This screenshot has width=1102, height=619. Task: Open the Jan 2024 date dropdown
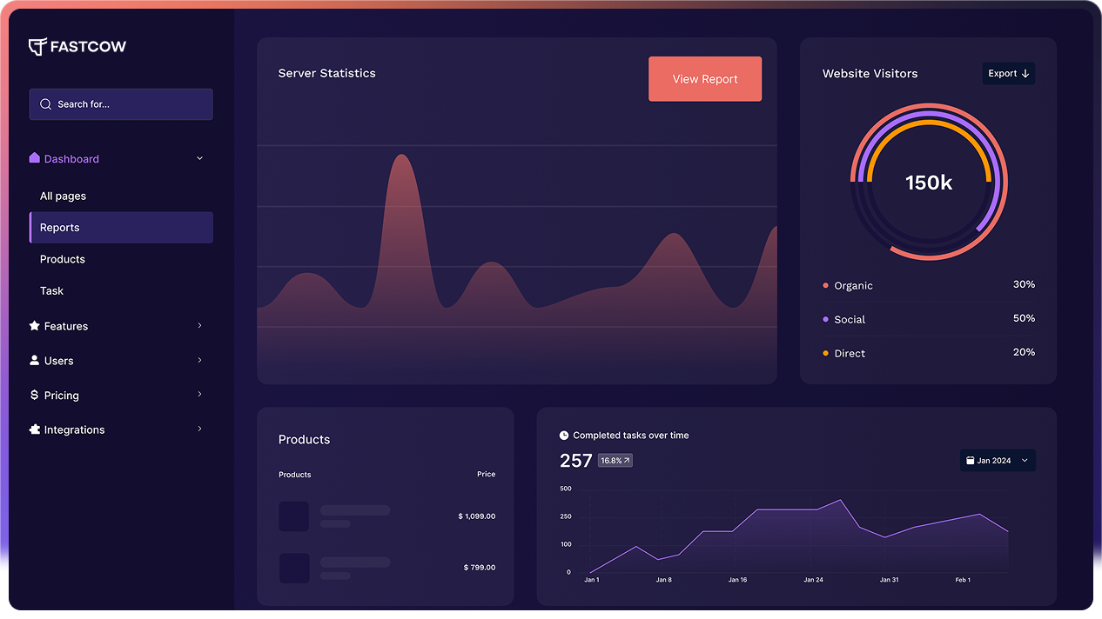point(998,460)
